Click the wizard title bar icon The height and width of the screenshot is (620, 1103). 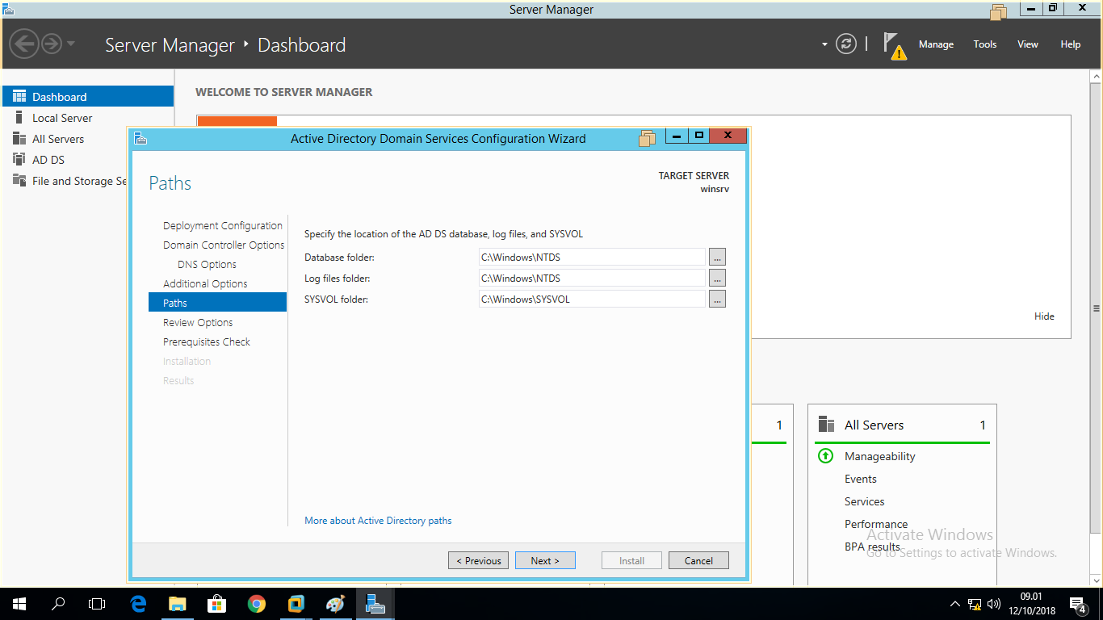point(140,138)
